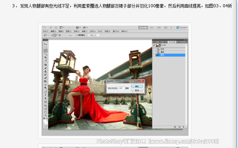The width and height of the screenshot is (238, 148).
Task: Set history brush source for 01.TIF snapshot
Action: point(154,45)
